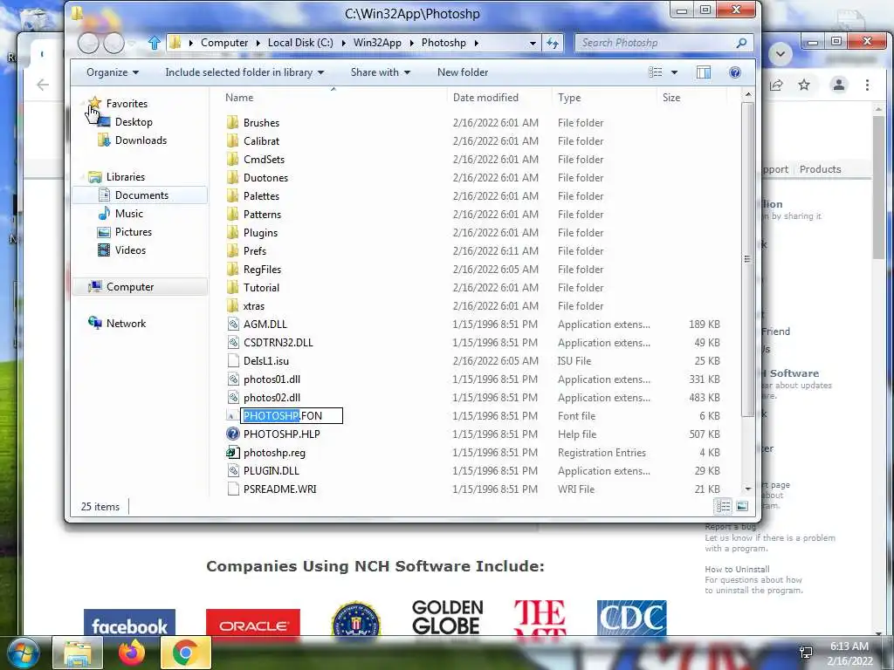This screenshot has height=670, width=894.
Task: Click the Products link in browser page
Action: coord(820,169)
